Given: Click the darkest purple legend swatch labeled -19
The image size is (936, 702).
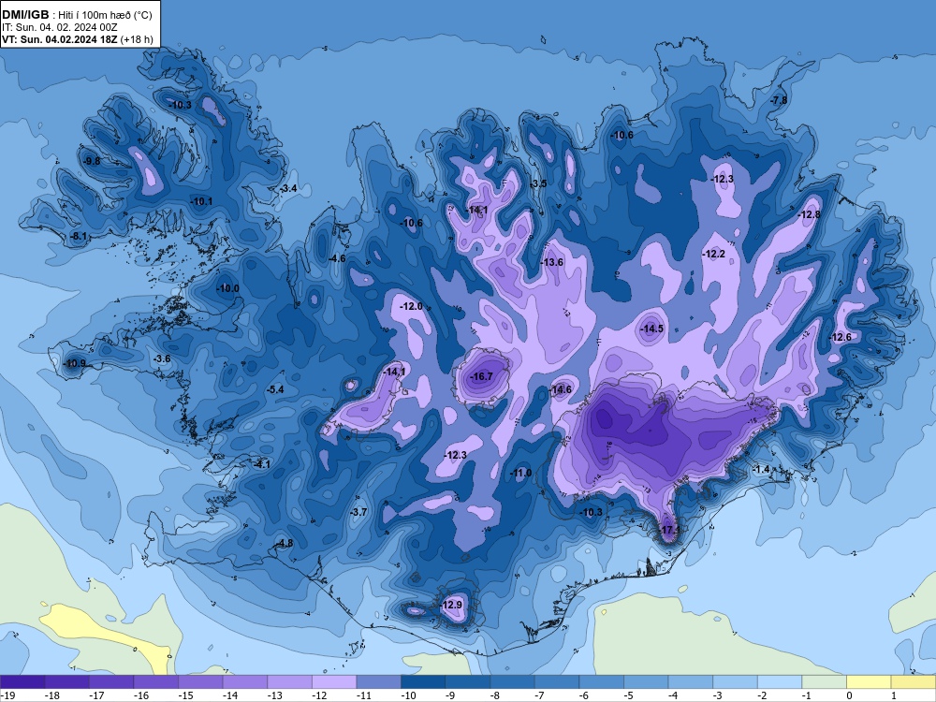Looking at the screenshot, I should [22, 681].
